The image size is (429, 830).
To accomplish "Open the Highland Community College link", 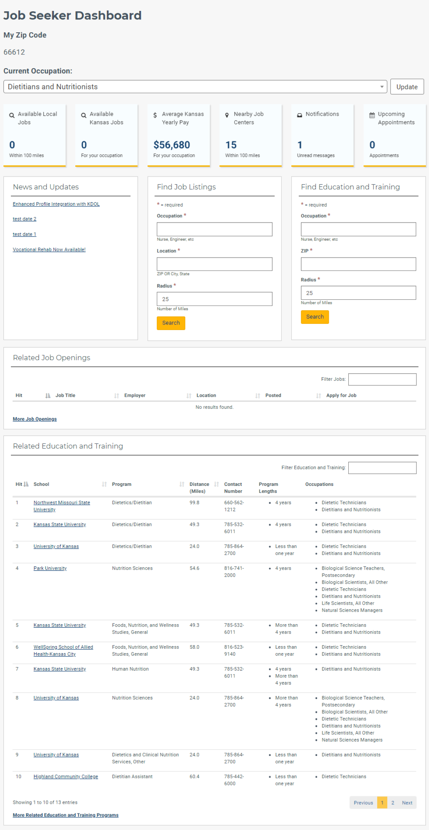I will 66,777.
